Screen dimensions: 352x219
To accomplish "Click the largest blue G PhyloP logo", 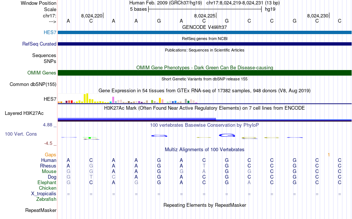I will [x=227, y=135].
